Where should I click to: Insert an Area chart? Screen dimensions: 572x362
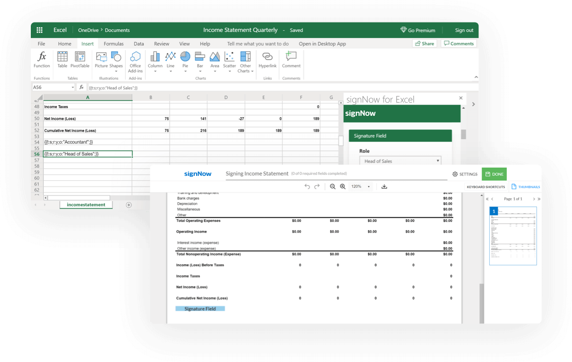tap(215, 61)
